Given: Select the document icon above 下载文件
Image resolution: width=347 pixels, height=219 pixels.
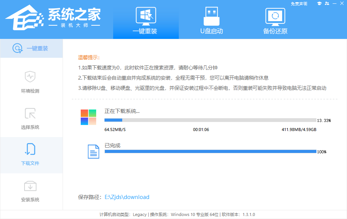Looking at the screenshot, I should coord(30,148).
